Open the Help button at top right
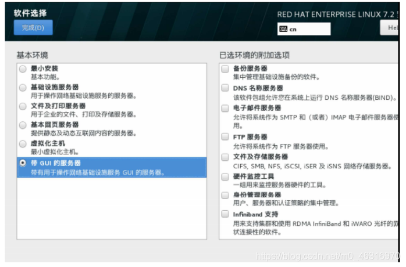This screenshot has height=267, width=406. [x=390, y=27]
